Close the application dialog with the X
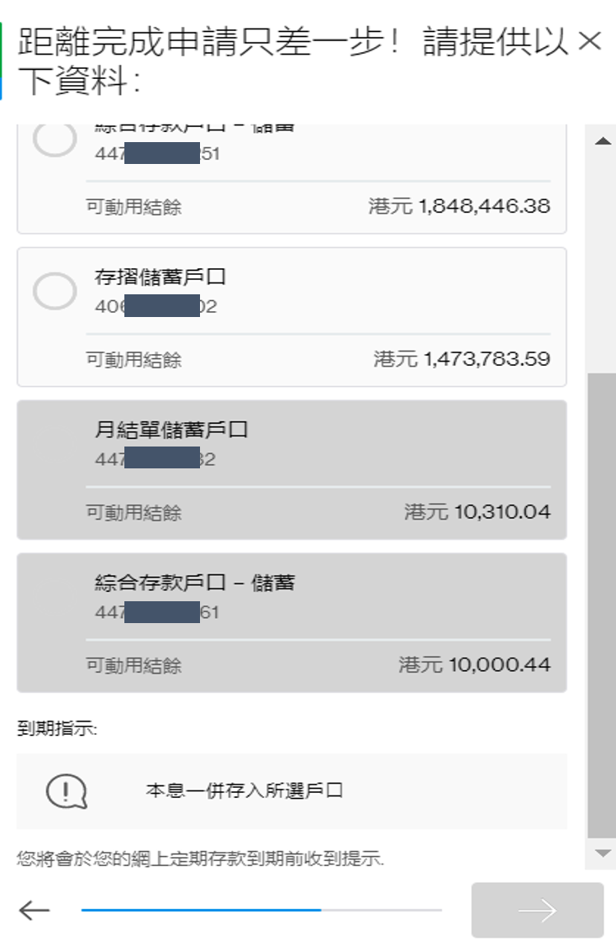Screen dimensions: 616x946 pos(591,42)
